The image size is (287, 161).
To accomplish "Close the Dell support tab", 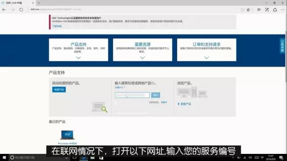I will click(x=33, y=3).
